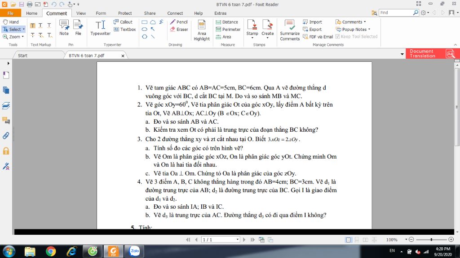Viewport: 460px width, 258px height.
Task: Switch to the Home ribbon tab
Action: (x=32, y=13)
